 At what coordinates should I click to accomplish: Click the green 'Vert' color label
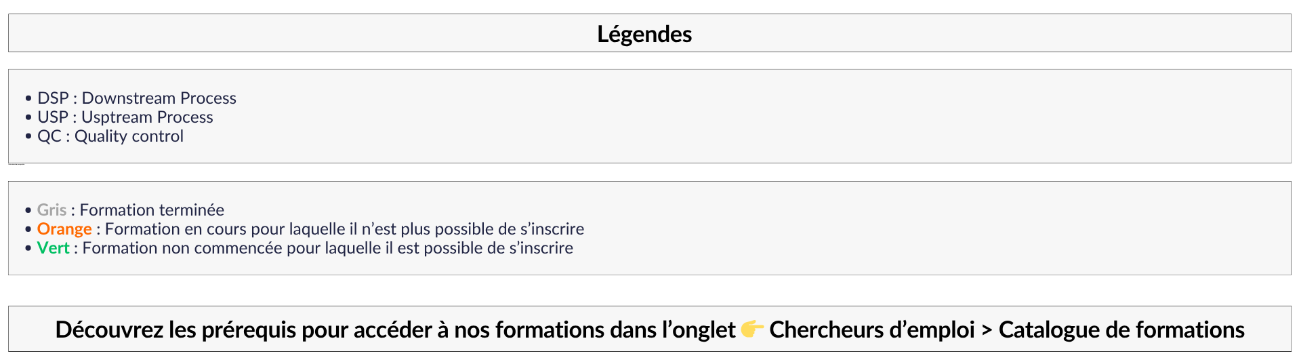pyautogui.click(x=54, y=248)
